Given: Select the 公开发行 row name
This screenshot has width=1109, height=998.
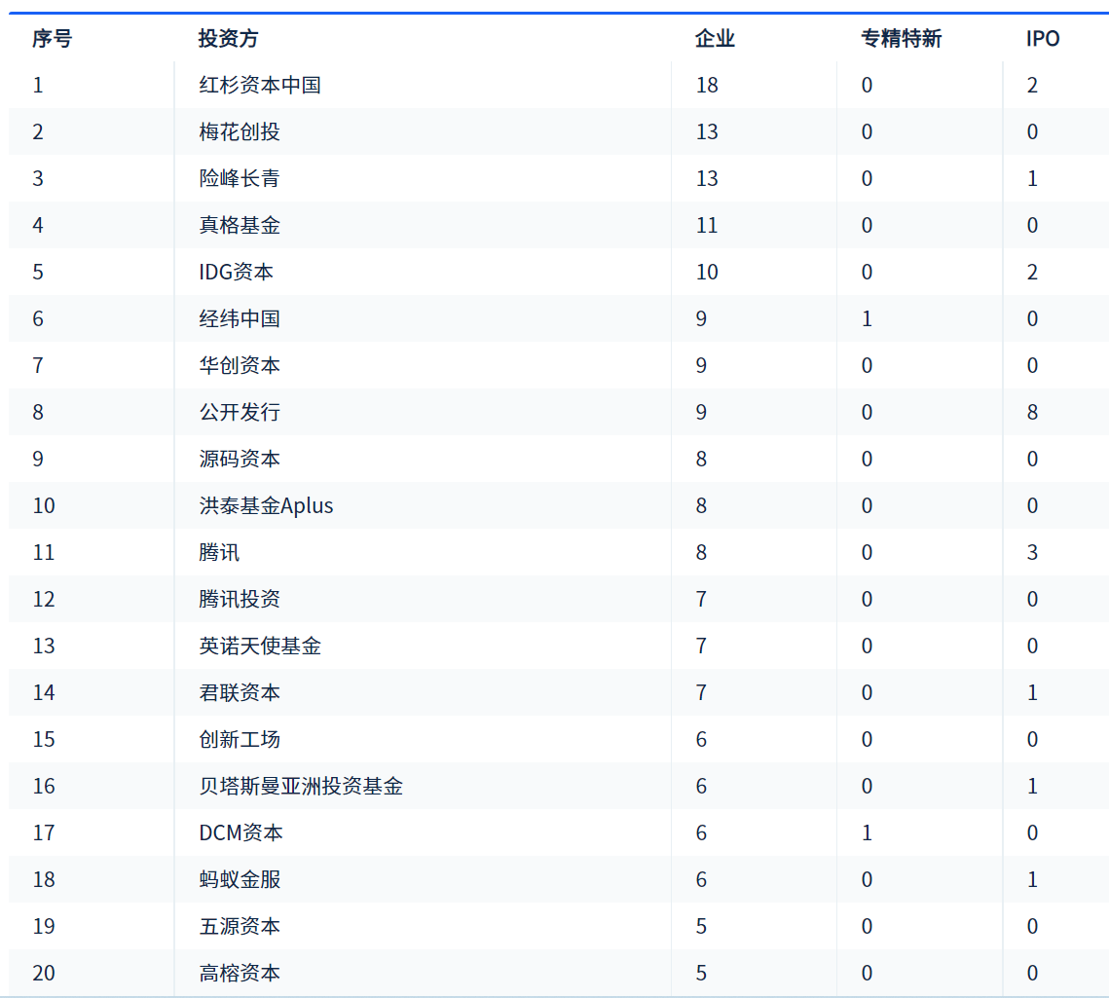Looking at the screenshot, I should [x=240, y=412].
